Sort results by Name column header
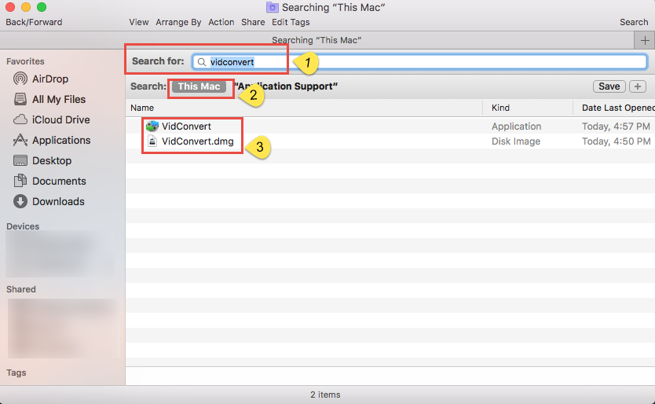The image size is (655, 404). 142,108
